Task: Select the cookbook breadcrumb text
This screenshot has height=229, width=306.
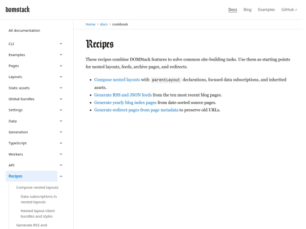Action: (x=120, y=24)
